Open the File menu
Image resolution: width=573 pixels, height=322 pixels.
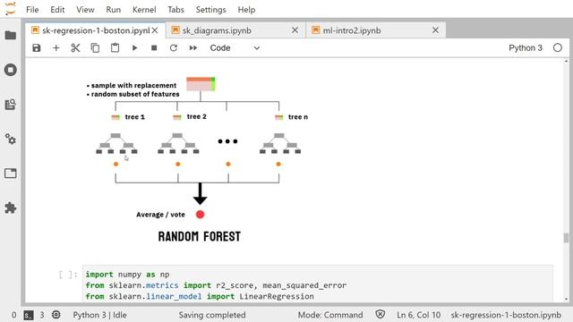click(x=32, y=10)
